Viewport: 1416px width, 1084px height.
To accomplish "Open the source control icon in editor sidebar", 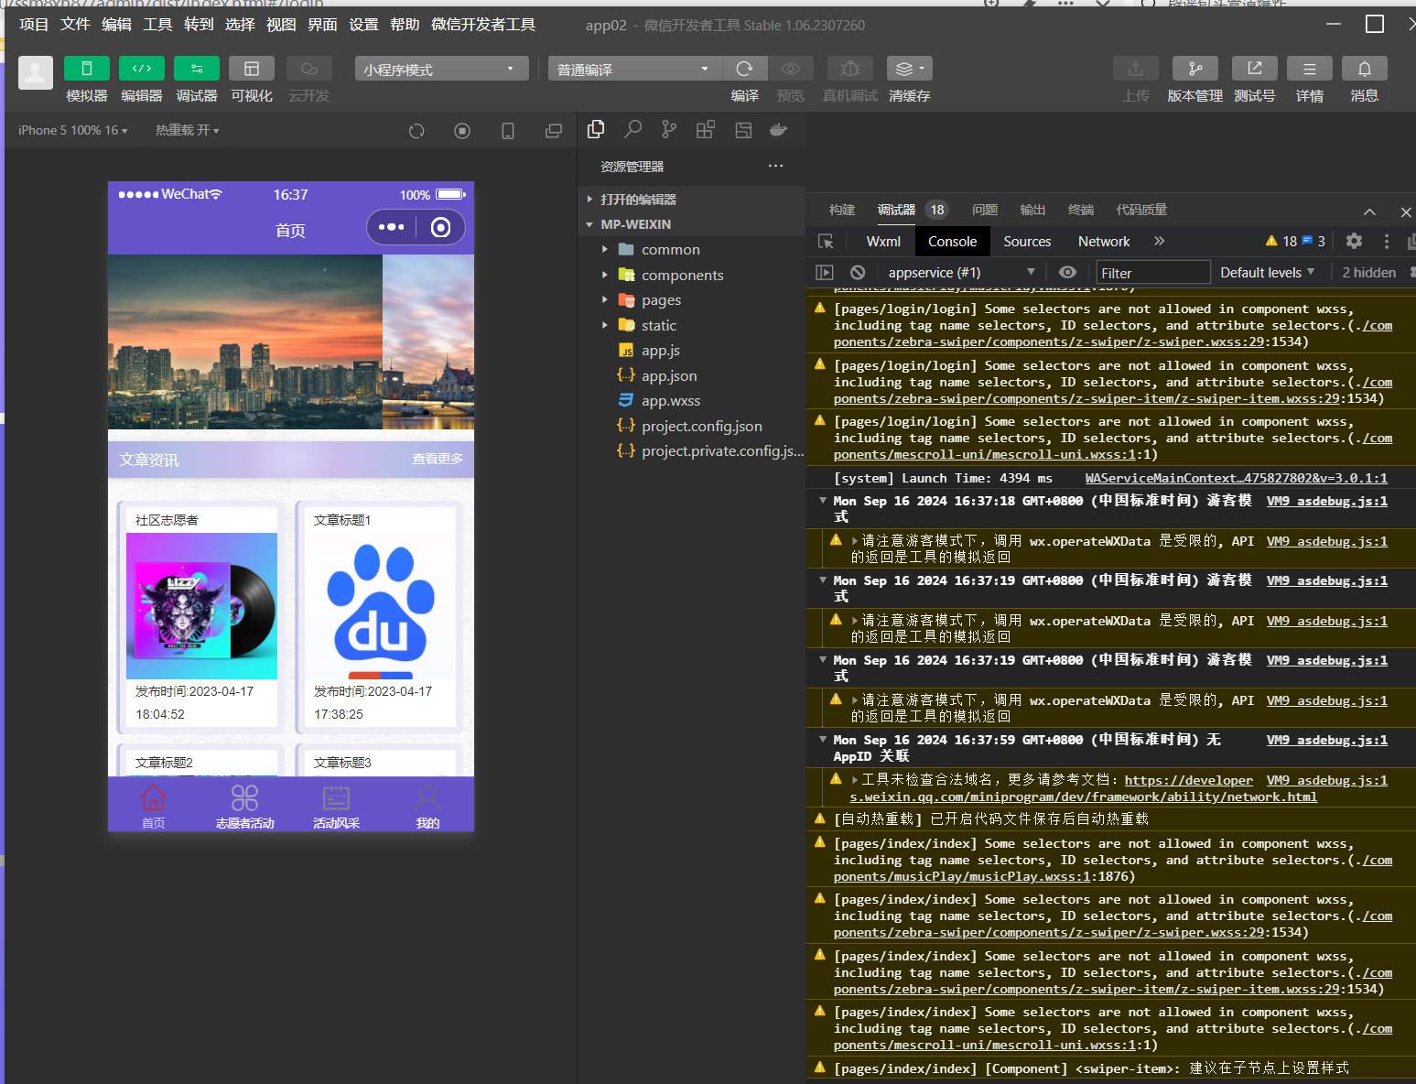I will [669, 130].
